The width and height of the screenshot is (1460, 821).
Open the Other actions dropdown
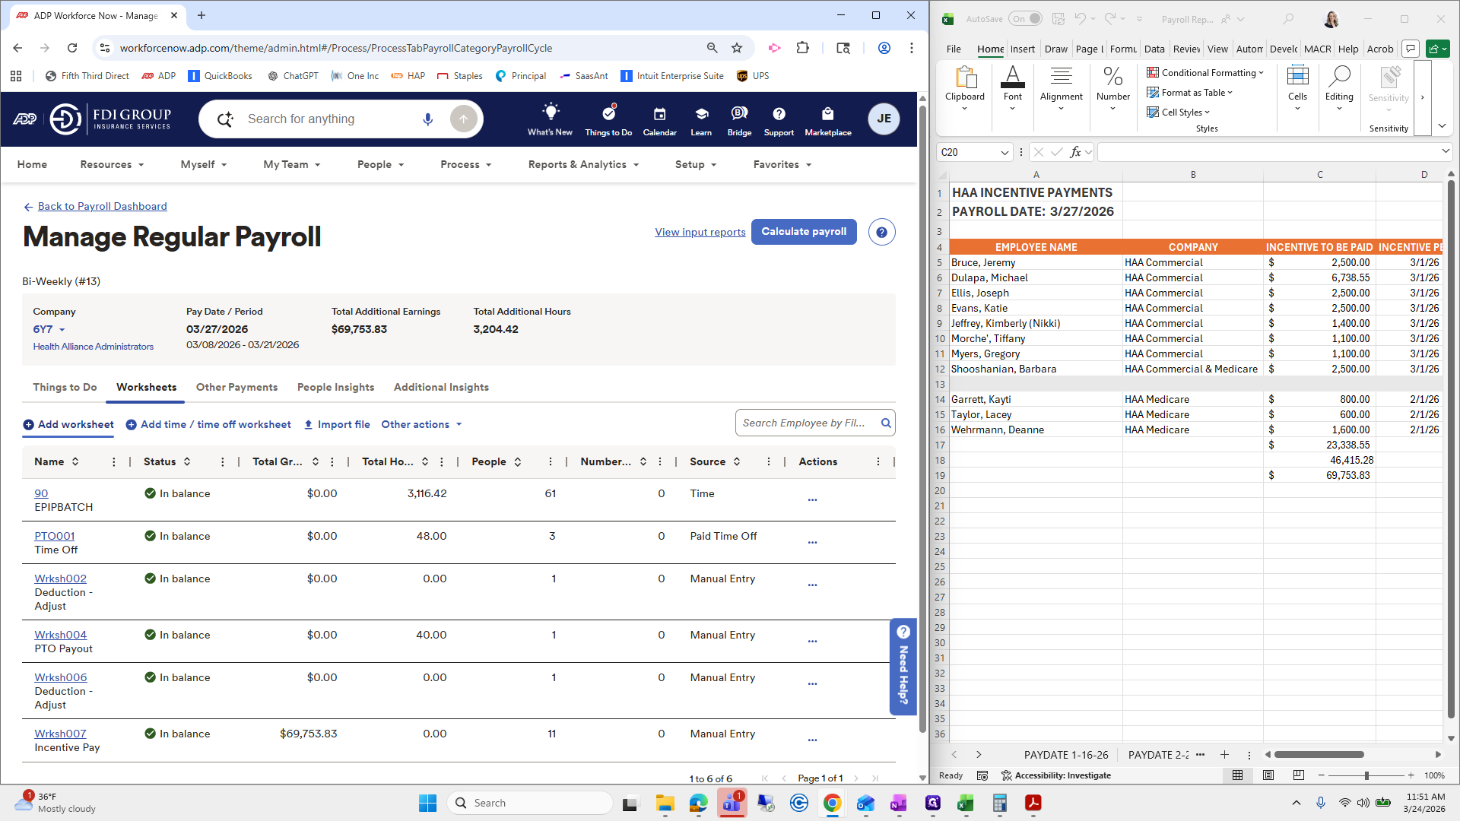pyautogui.click(x=421, y=424)
